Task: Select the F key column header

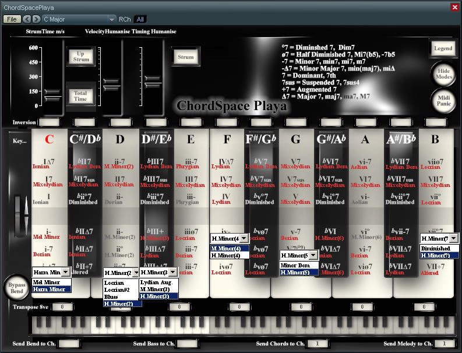Action: click(x=227, y=139)
